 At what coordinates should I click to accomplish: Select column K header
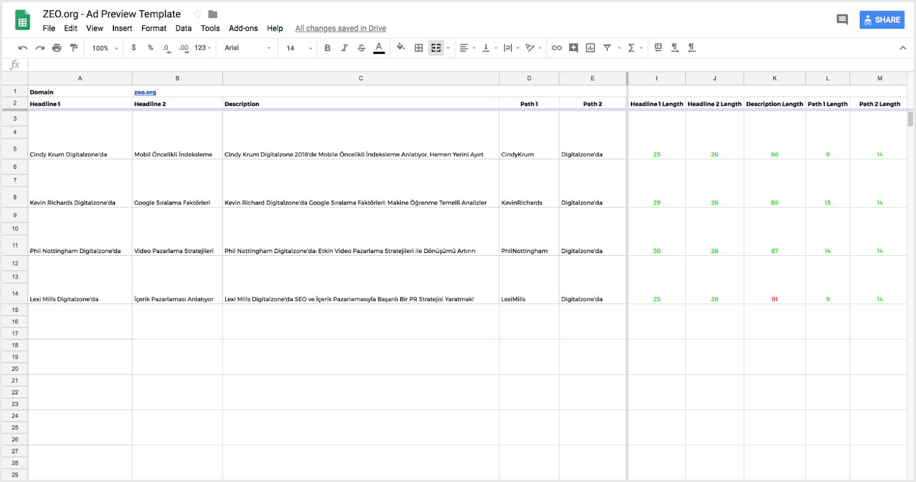point(775,78)
